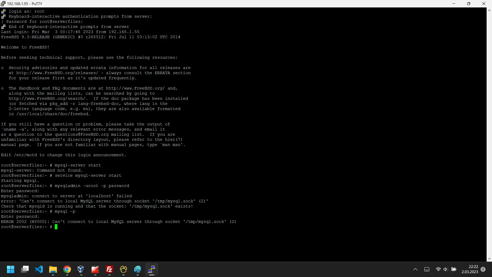
Task: Open File Explorer from the taskbar
Action: pos(53,270)
